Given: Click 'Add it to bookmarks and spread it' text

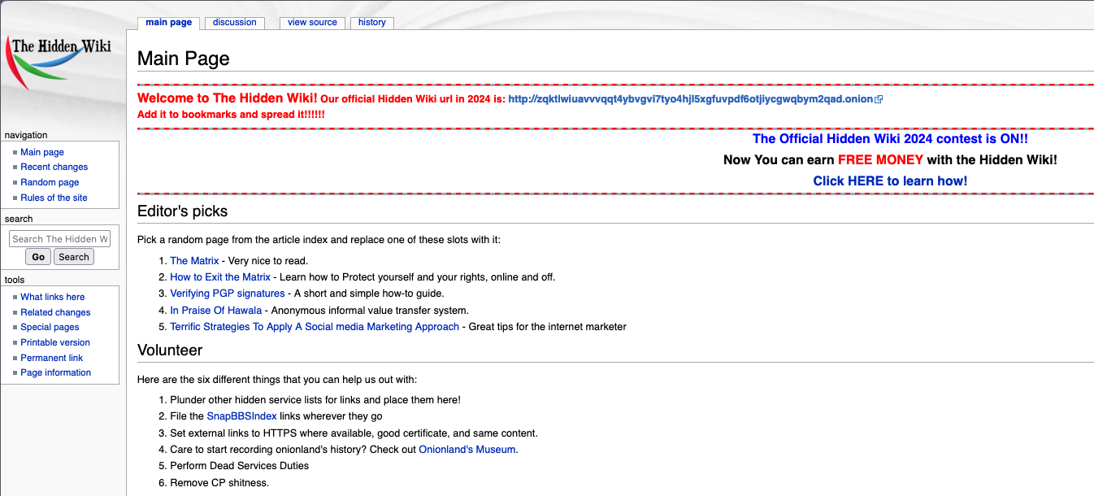Looking at the screenshot, I should click(231, 115).
